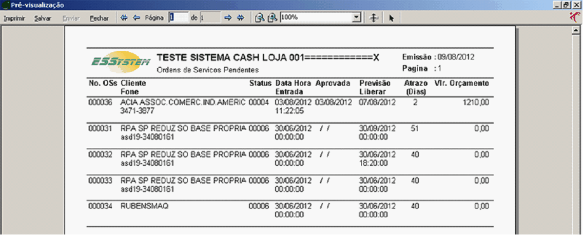Click the Enviar button
This screenshot has height=235, width=583.
tap(70, 18)
